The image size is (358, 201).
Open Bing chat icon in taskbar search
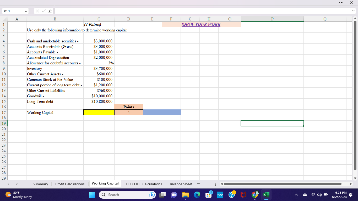coord(151,195)
